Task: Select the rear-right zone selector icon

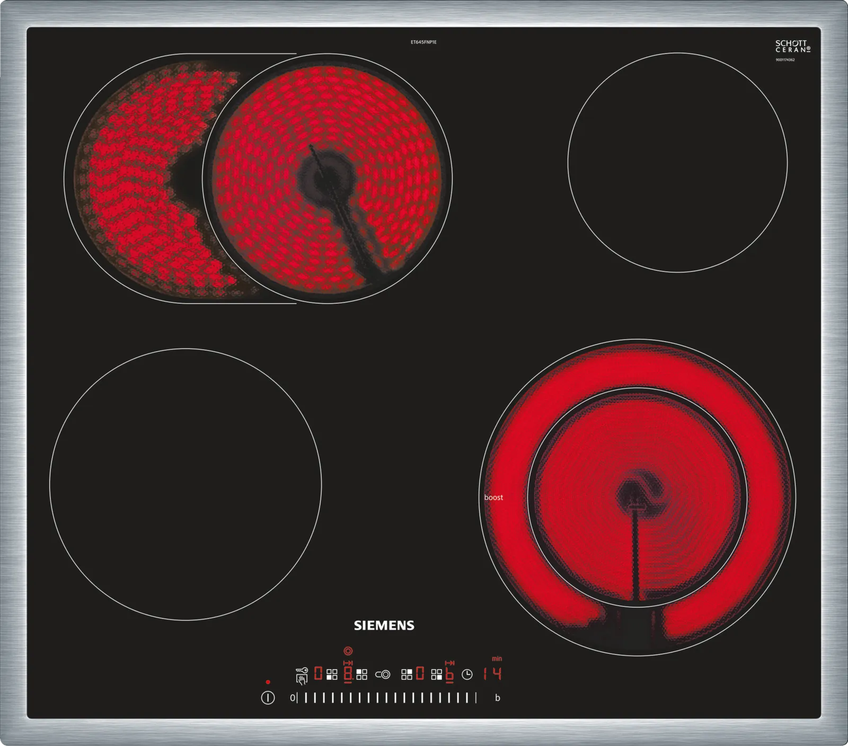Action: [x=407, y=674]
